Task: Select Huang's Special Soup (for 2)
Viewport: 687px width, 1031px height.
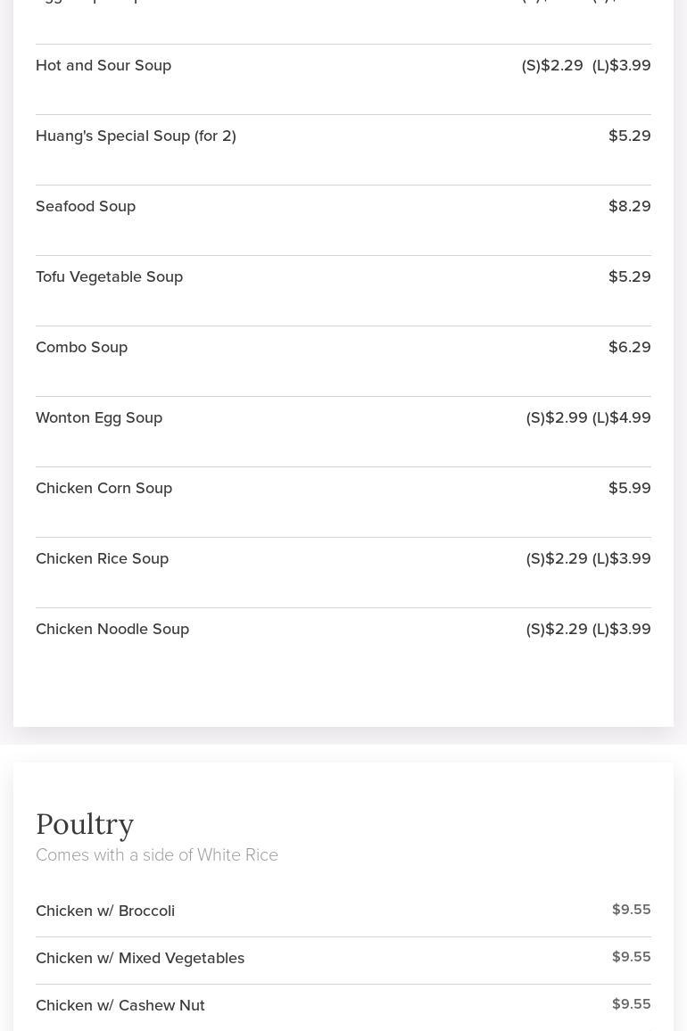Action: pos(136,136)
